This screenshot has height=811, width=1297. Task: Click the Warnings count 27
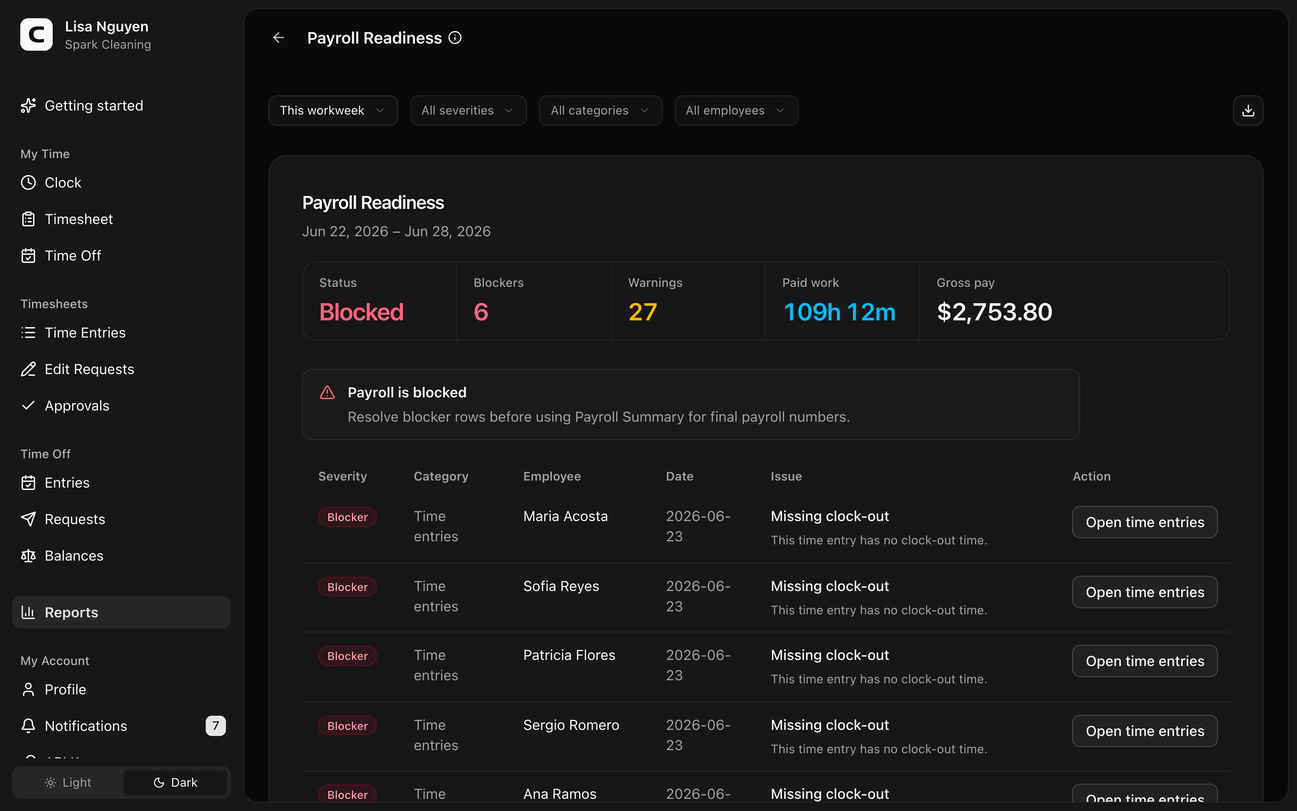(643, 312)
